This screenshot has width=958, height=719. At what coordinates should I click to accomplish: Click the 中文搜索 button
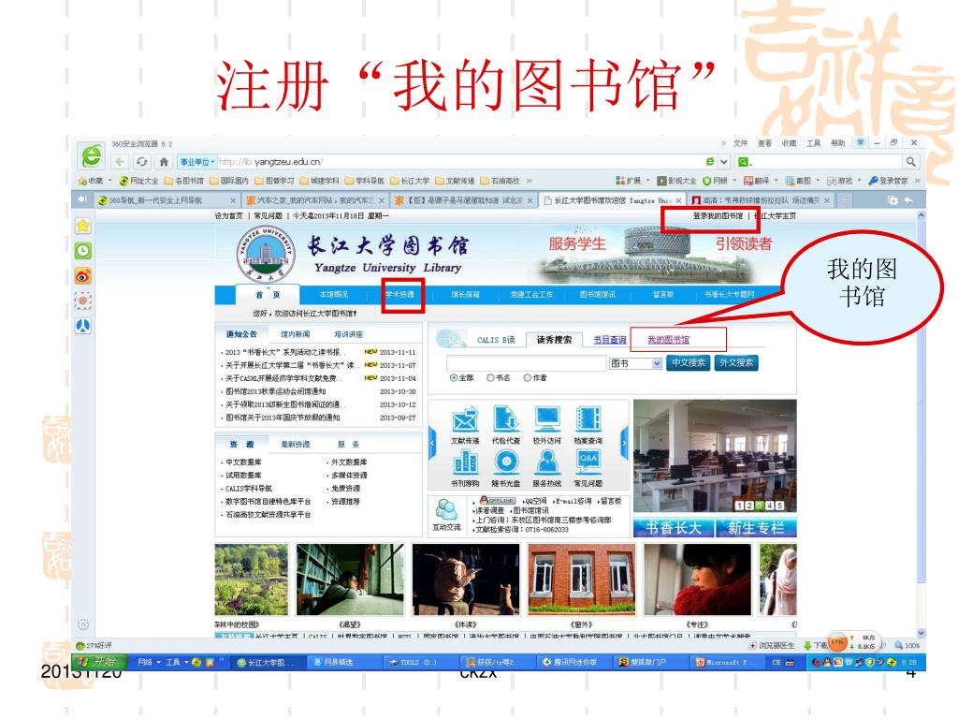coord(689,363)
